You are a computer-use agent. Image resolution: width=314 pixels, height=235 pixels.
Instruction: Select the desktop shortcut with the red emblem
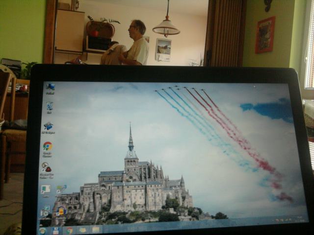click(47, 170)
